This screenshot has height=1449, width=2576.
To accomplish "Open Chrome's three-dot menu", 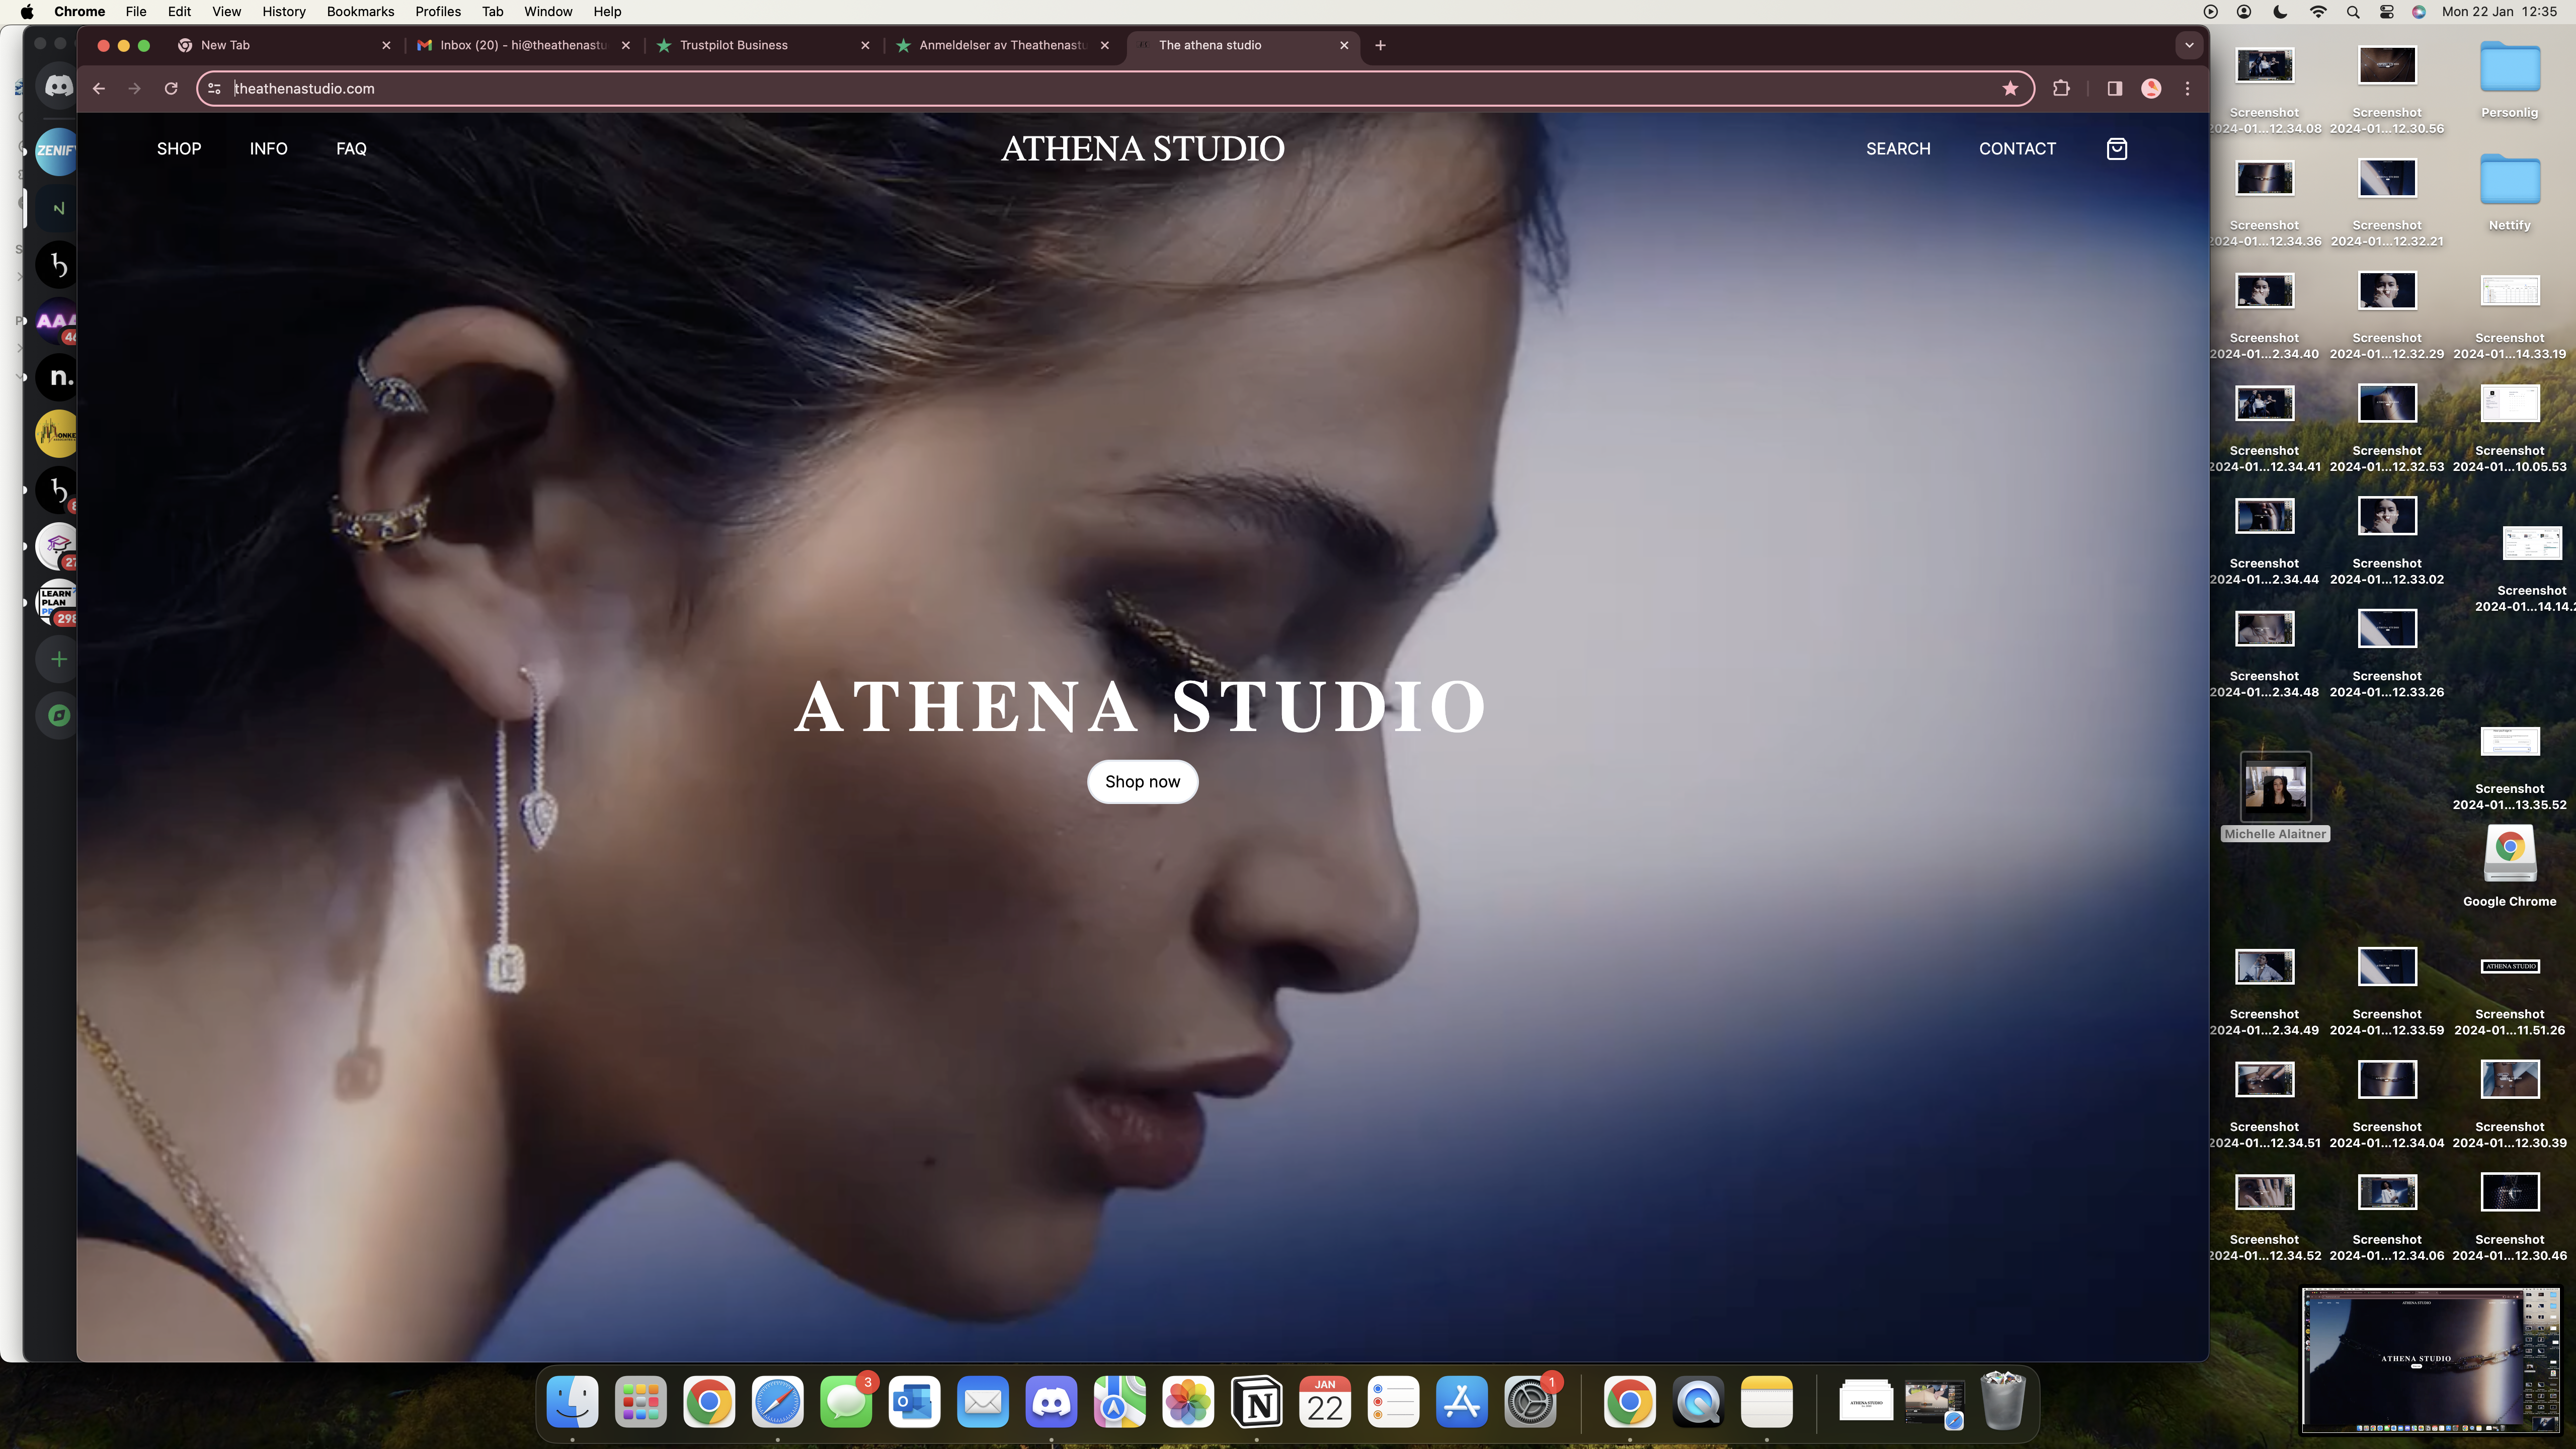I will (2188, 88).
